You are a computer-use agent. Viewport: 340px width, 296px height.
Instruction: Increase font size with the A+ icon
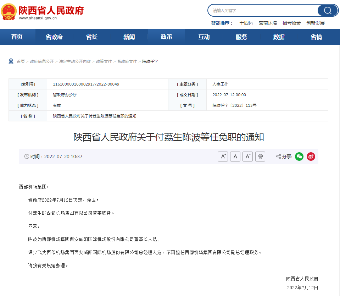(x=223, y=156)
